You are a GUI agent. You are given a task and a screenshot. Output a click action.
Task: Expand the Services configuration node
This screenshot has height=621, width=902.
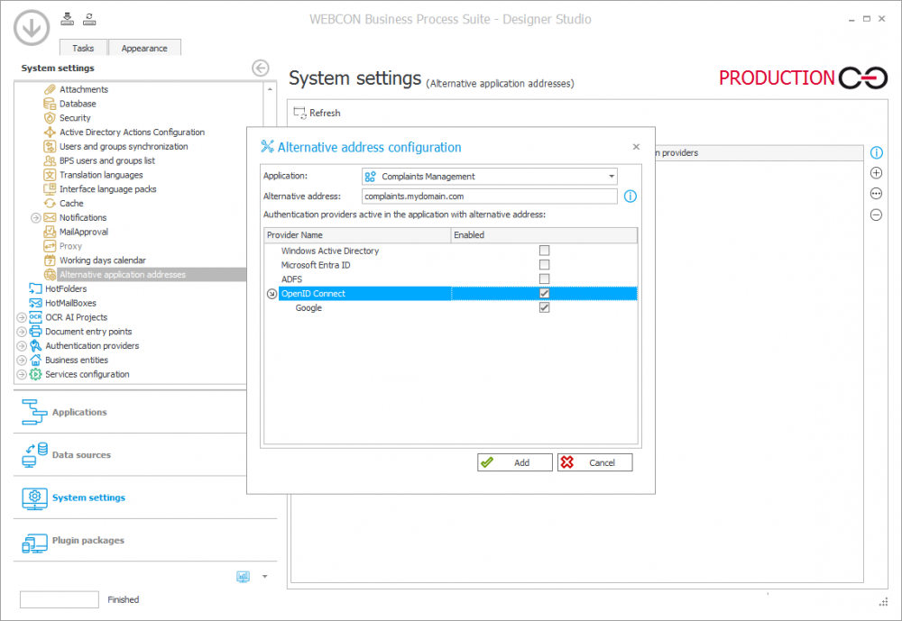pyautogui.click(x=22, y=374)
